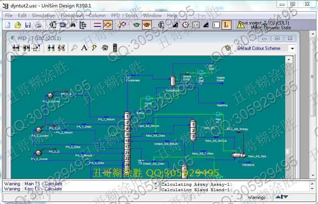
Task: Save the case with the floppy disk icon
Action: (28, 25)
